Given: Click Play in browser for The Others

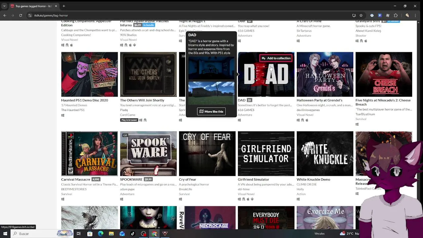Looking at the screenshot, I should [129, 120].
